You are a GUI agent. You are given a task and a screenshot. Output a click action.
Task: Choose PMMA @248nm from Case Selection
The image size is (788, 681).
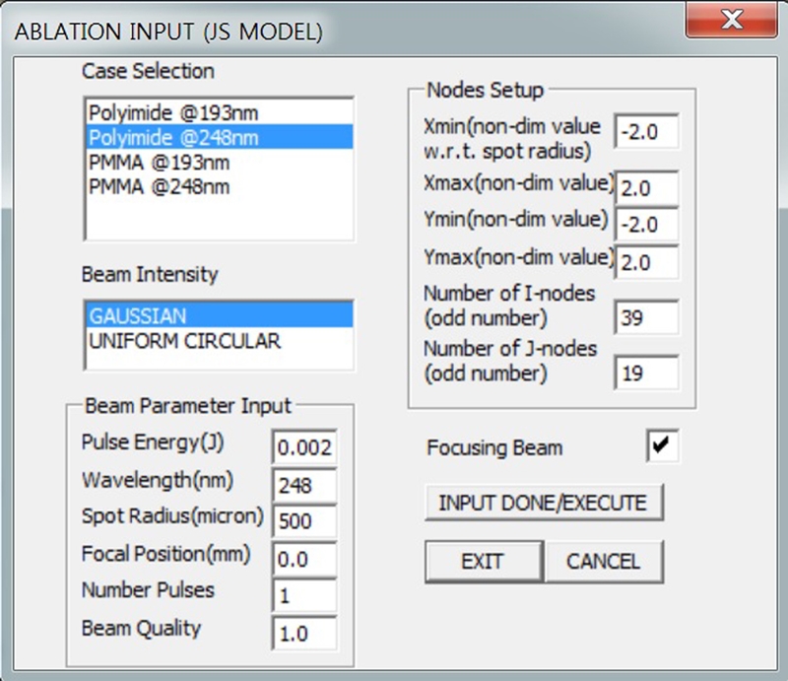click(159, 186)
